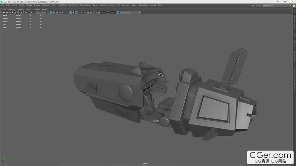Click the Maya application logo in title bar
Viewport: 296px width, 166px height.
[x=1, y=1]
